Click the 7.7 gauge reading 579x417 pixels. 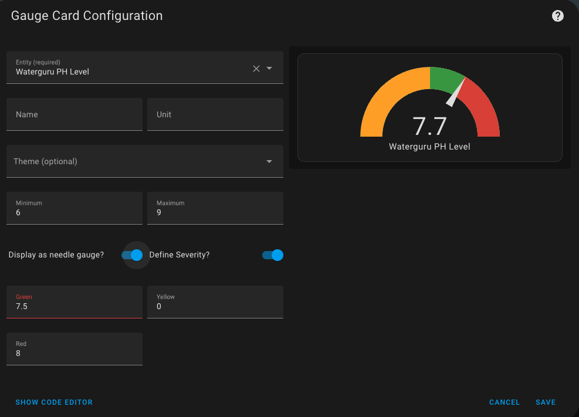point(429,127)
